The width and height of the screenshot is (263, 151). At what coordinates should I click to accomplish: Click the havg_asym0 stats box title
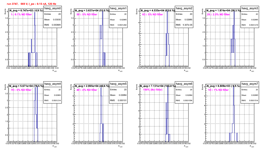53,8
